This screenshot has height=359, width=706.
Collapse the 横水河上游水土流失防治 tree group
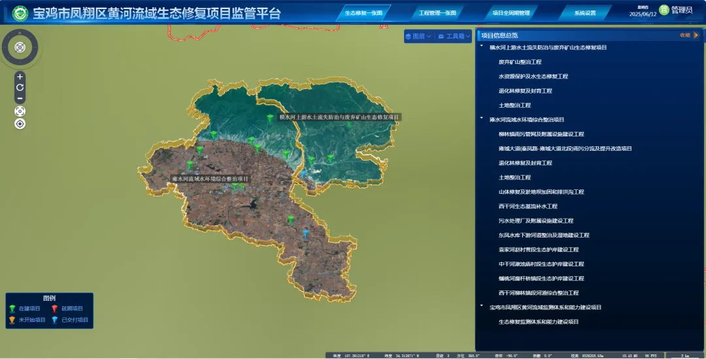(x=482, y=47)
